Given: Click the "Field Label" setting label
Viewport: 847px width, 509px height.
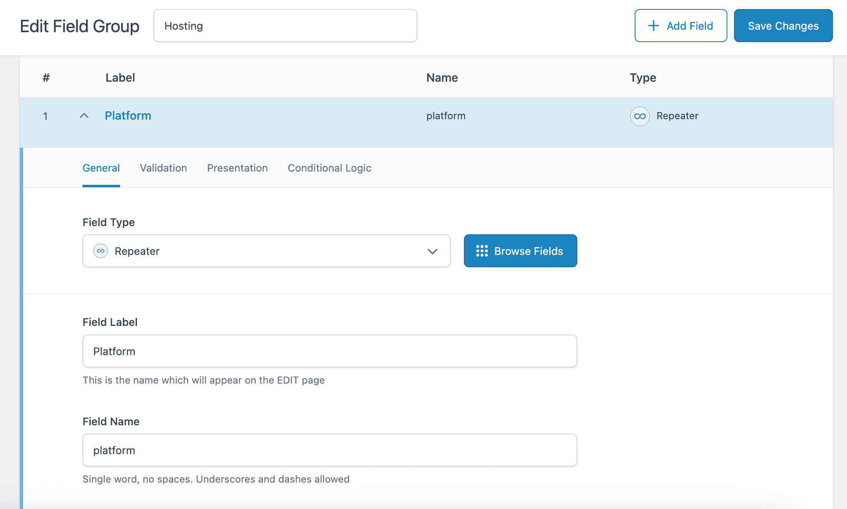Looking at the screenshot, I should pyautogui.click(x=110, y=322).
